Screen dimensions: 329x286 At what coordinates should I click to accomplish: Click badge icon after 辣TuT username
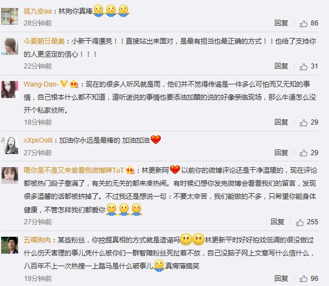(x=130, y=170)
